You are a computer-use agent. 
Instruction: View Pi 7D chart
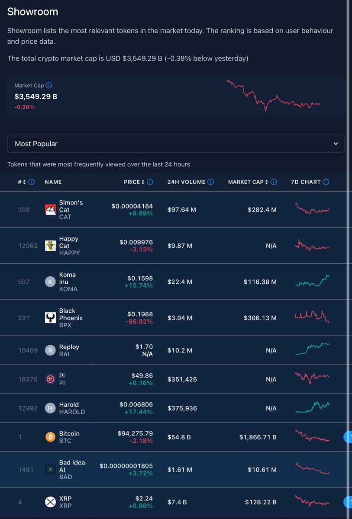pos(312,378)
